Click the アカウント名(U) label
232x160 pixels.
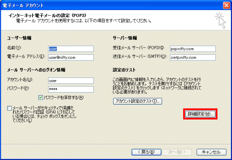click(20, 80)
